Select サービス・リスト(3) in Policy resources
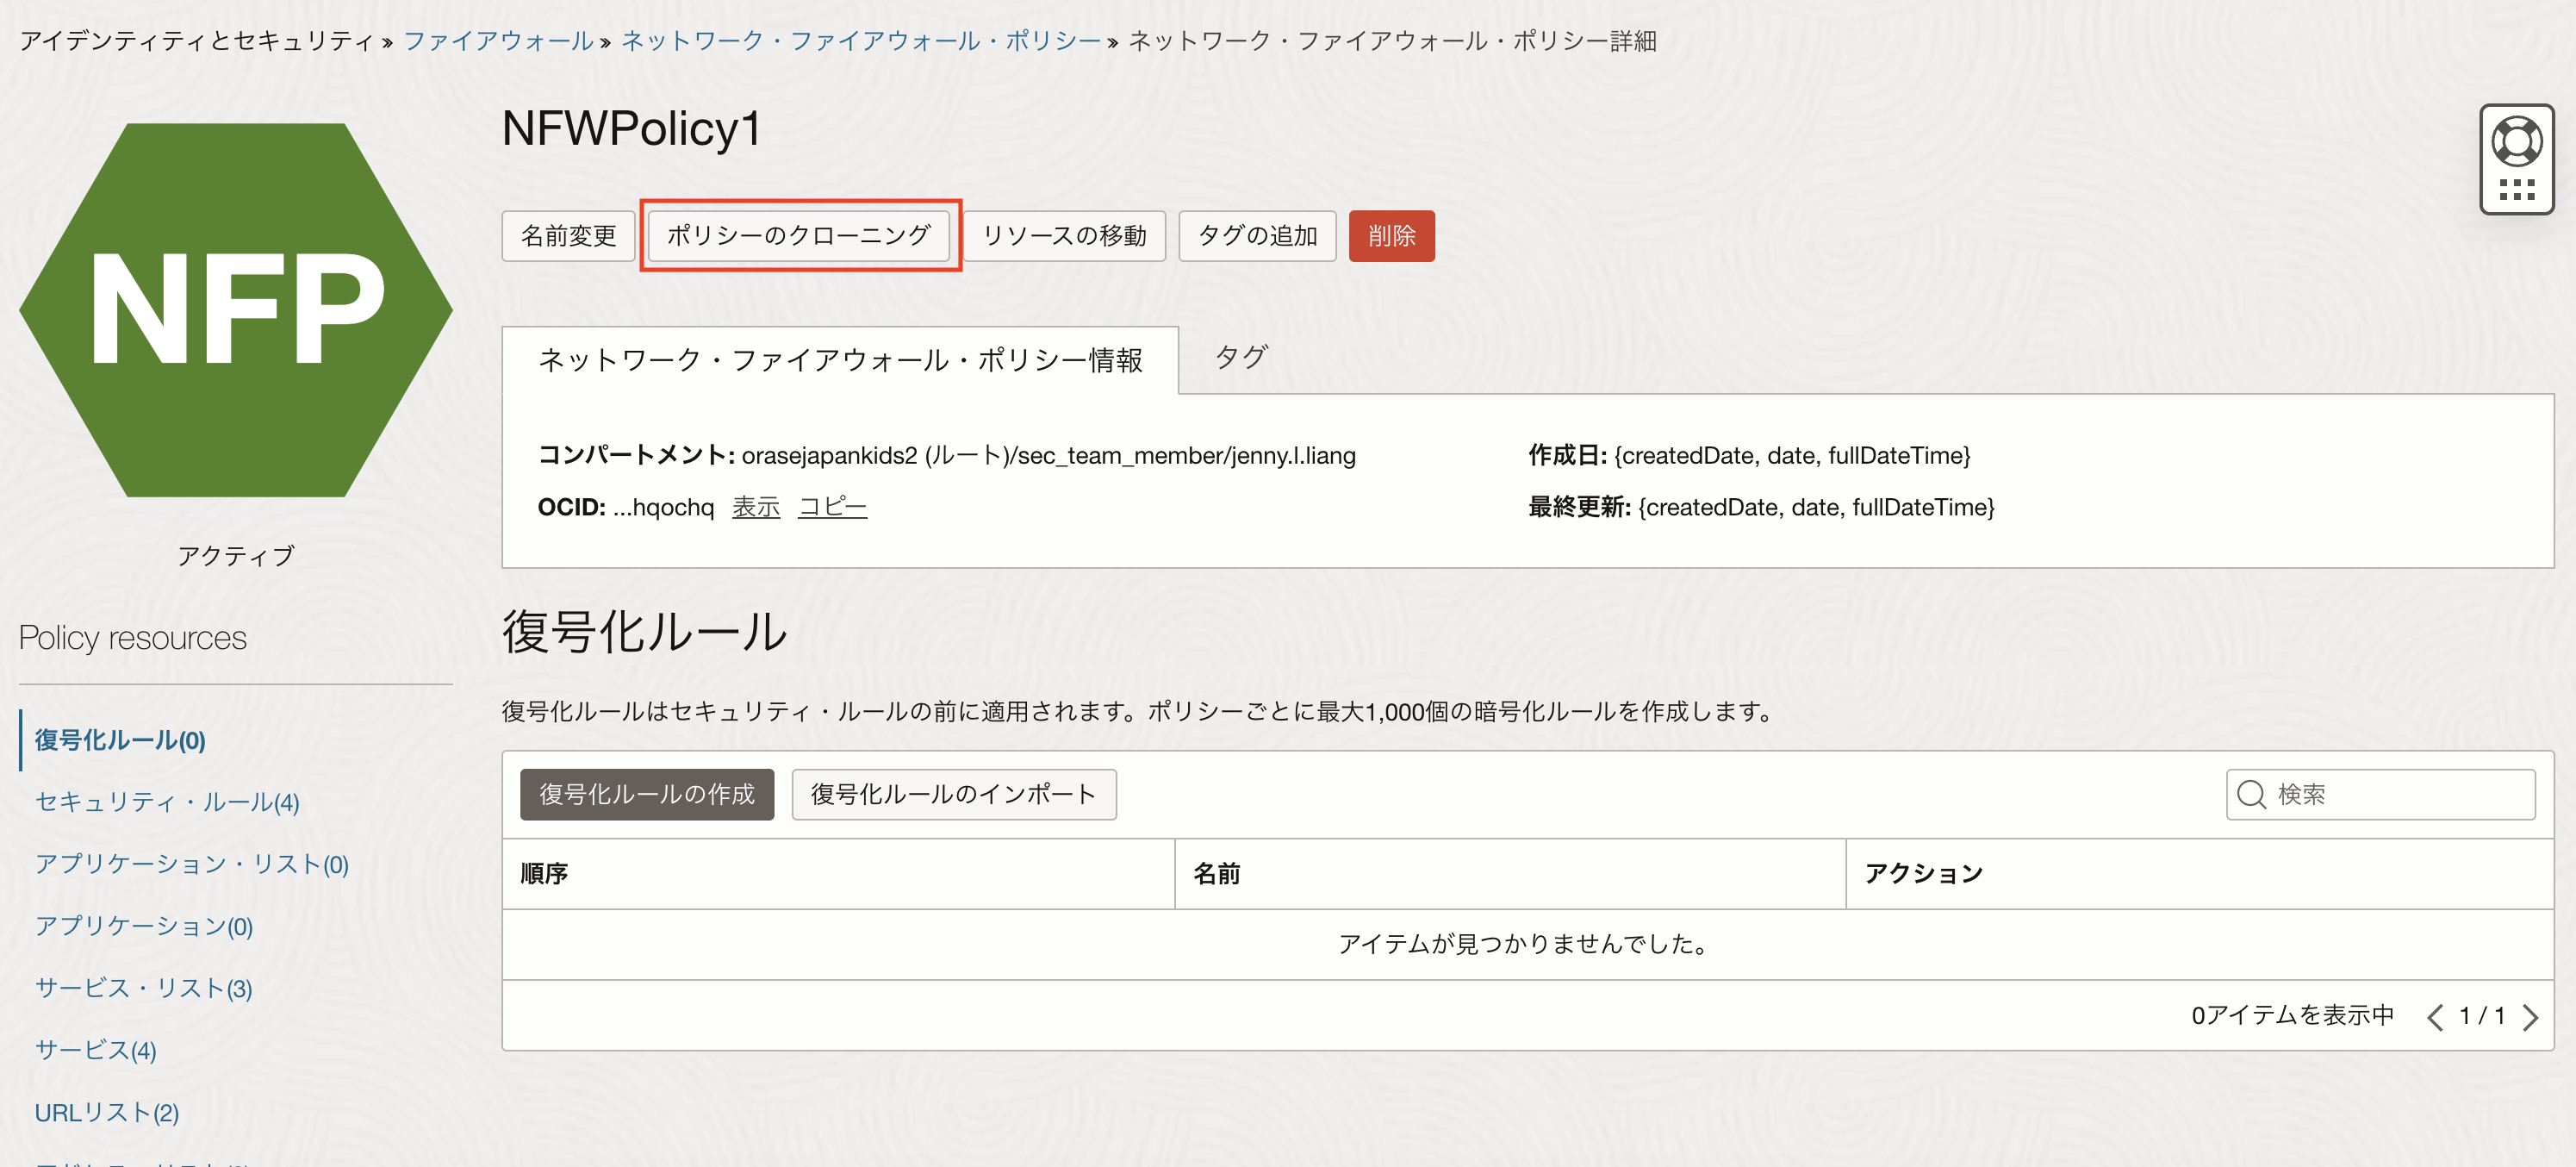Screen dimensions: 2576x1167 pos(144,988)
